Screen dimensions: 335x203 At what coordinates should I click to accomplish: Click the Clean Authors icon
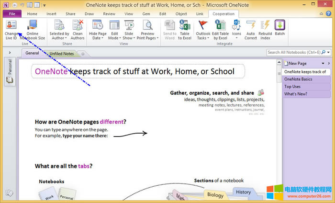pyautogui.click(x=78, y=26)
